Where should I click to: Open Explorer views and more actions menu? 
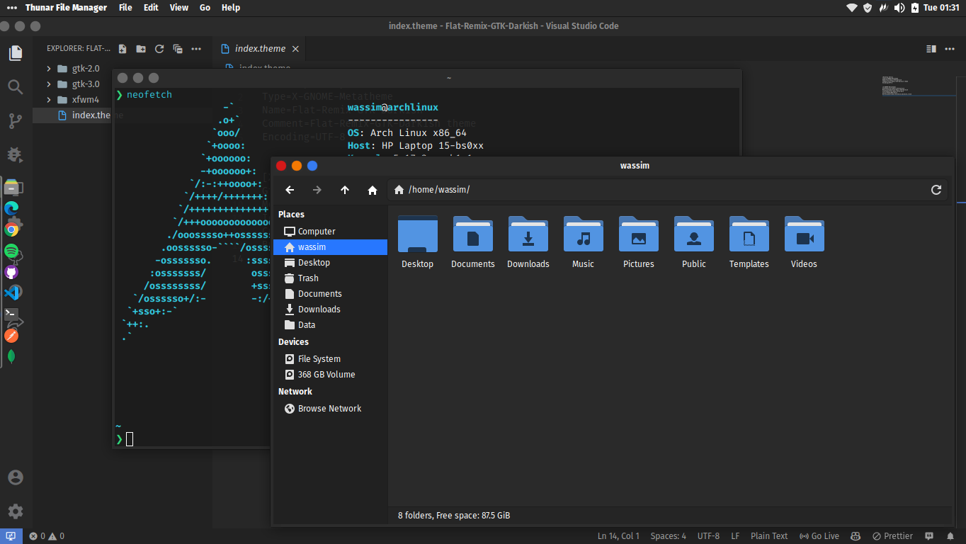196,49
